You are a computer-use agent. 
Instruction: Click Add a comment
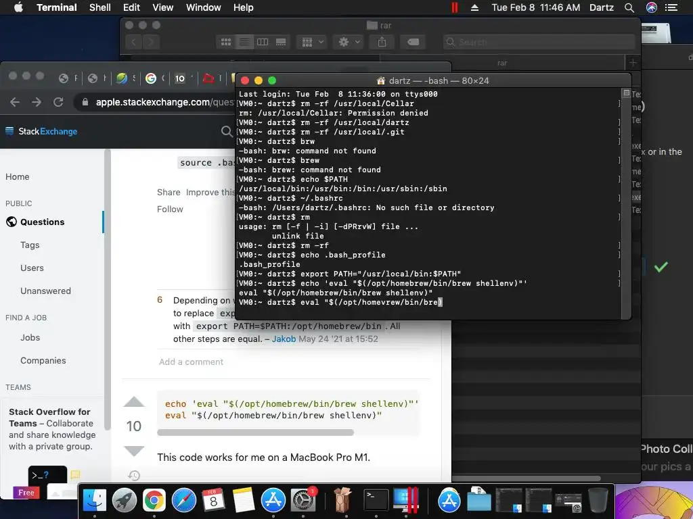pyautogui.click(x=191, y=362)
